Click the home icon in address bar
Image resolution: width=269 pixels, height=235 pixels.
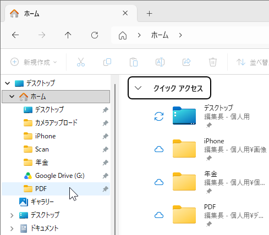123,35
